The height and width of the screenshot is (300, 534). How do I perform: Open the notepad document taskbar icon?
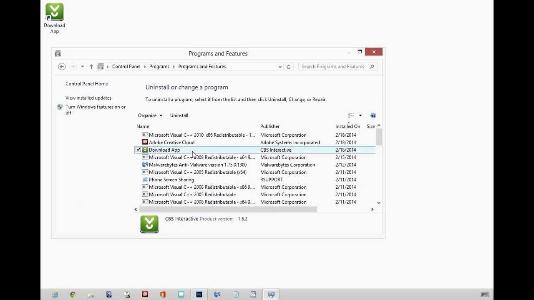[x=235, y=295]
